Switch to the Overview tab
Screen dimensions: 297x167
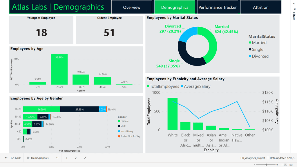coord(132,7)
